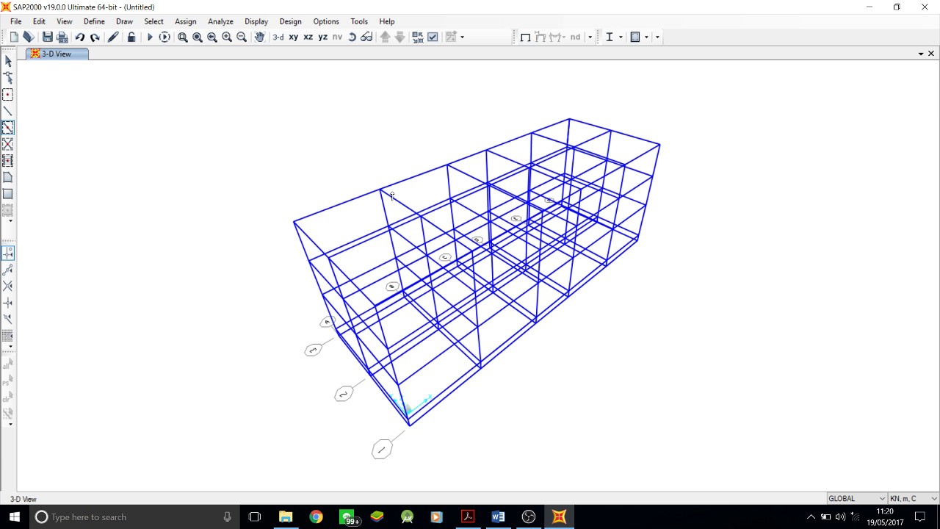Open the Set Display Options checkbox icon
940x529 pixels.
(433, 37)
